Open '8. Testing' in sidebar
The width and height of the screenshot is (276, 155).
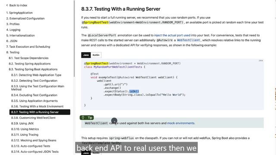13,52
